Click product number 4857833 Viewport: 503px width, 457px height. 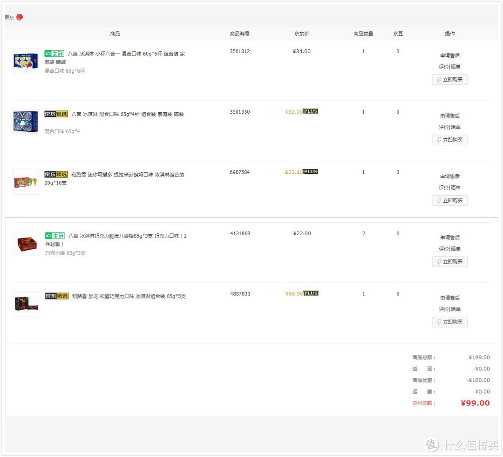(x=240, y=293)
